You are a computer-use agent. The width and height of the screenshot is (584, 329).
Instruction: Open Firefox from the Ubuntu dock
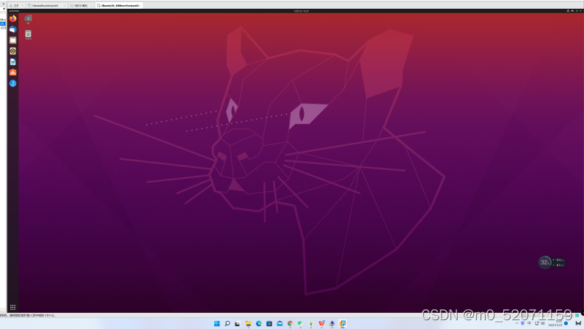tap(12, 18)
